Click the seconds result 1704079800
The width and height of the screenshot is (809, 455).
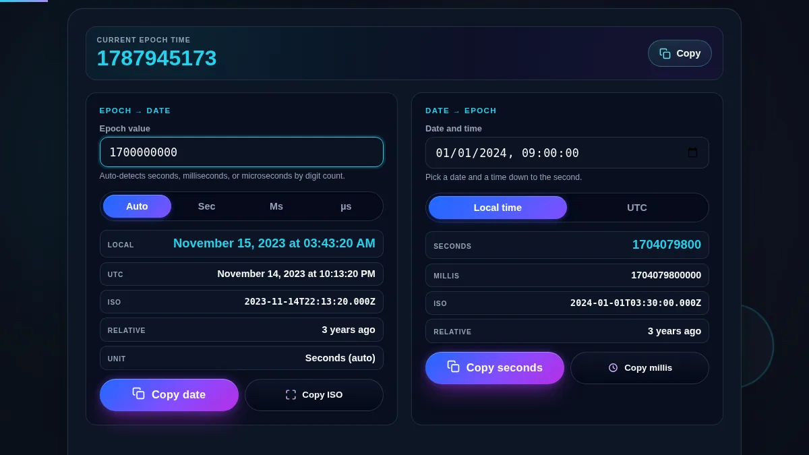[x=667, y=245]
